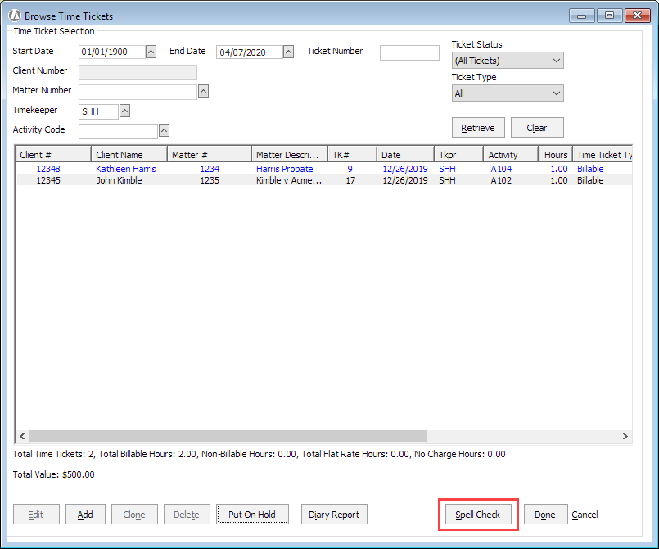Image resolution: width=659 pixels, height=549 pixels.
Task: Click the disabled Edit button
Action: [x=36, y=514]
